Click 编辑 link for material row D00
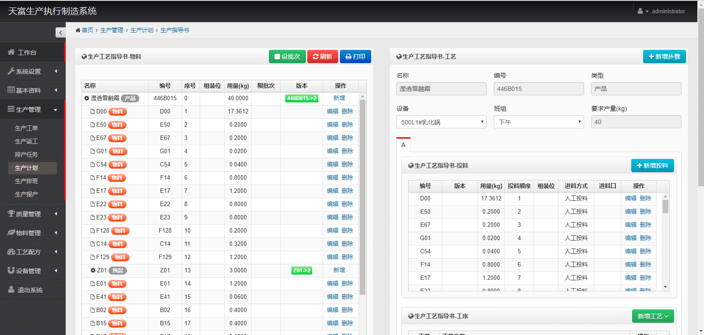Screen dimensions: 704x335 point(333,111)
